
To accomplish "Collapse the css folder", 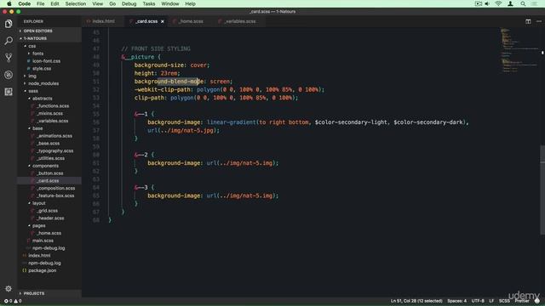I will click(49, 46).
